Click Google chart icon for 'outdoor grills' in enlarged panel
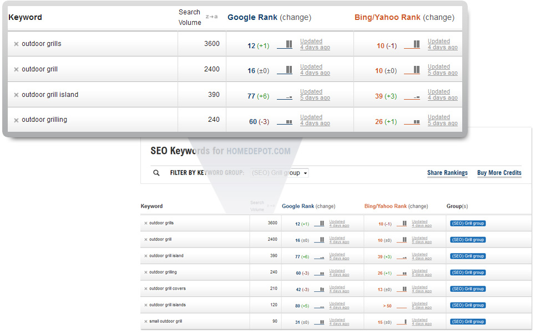Viewport: 536px width, 335px height. click(285, 45)
